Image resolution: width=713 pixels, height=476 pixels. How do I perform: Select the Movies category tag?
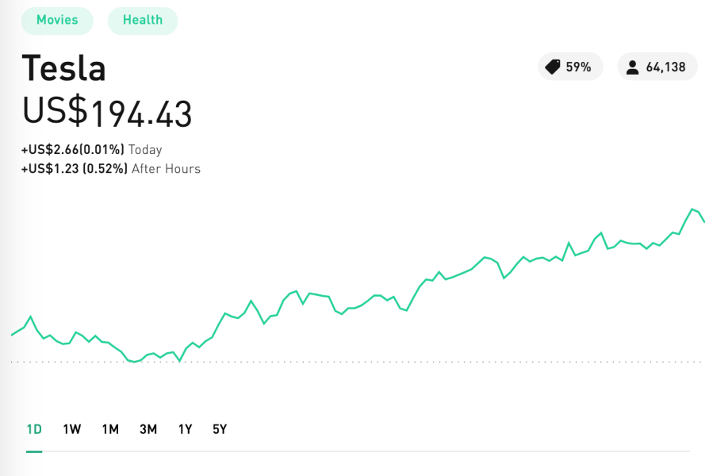coord(57,20)
